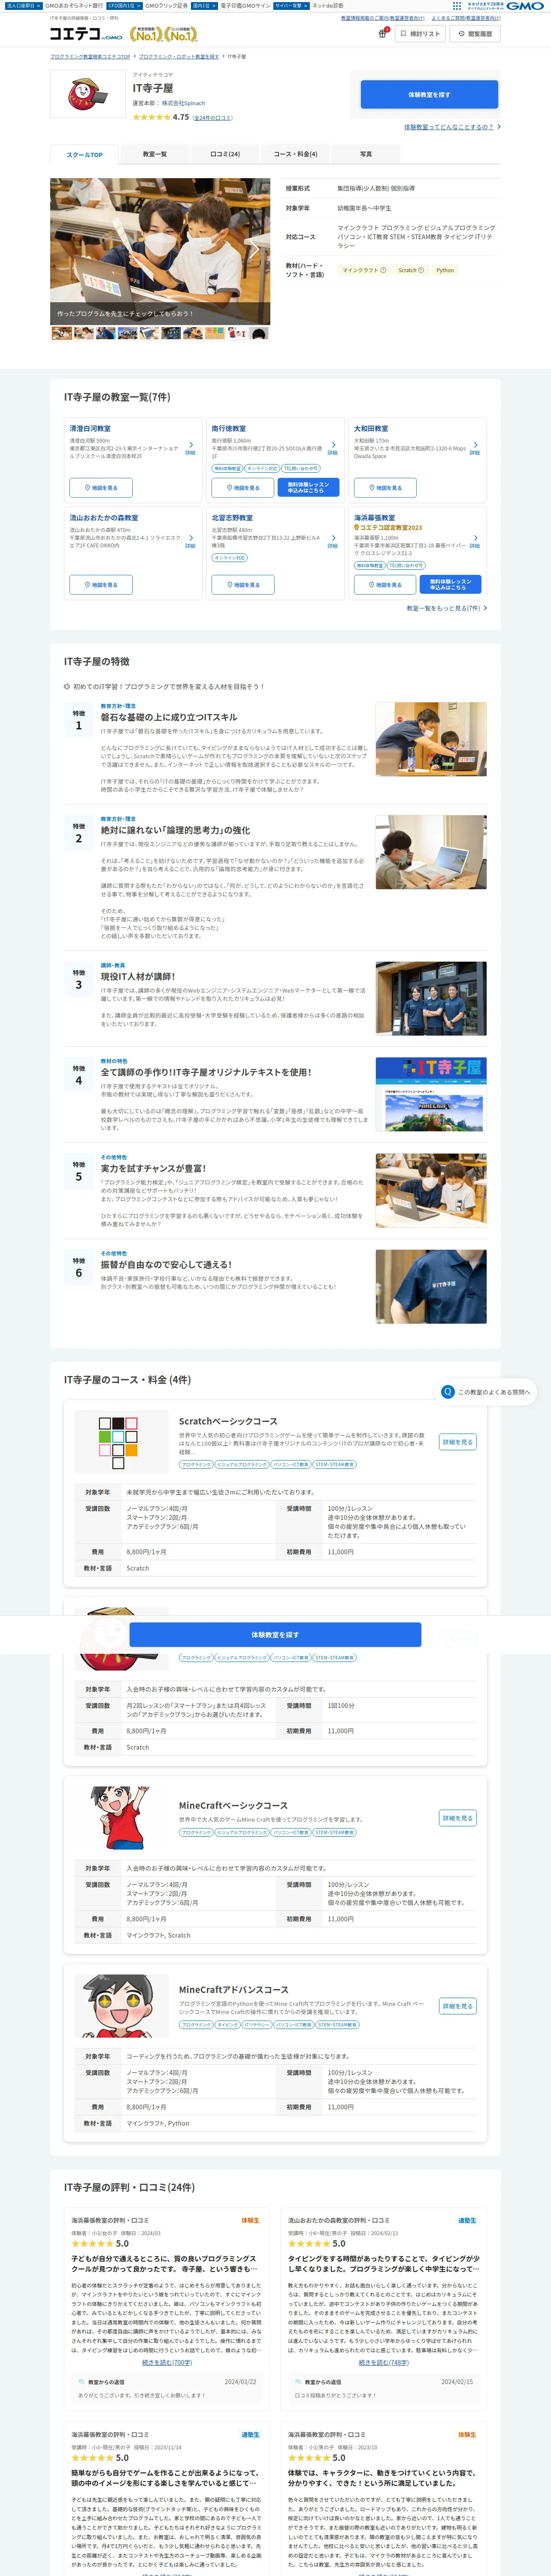
Task: Open 詳細 arrow for 清澄白河教室
Action: [x=190, y=448]
